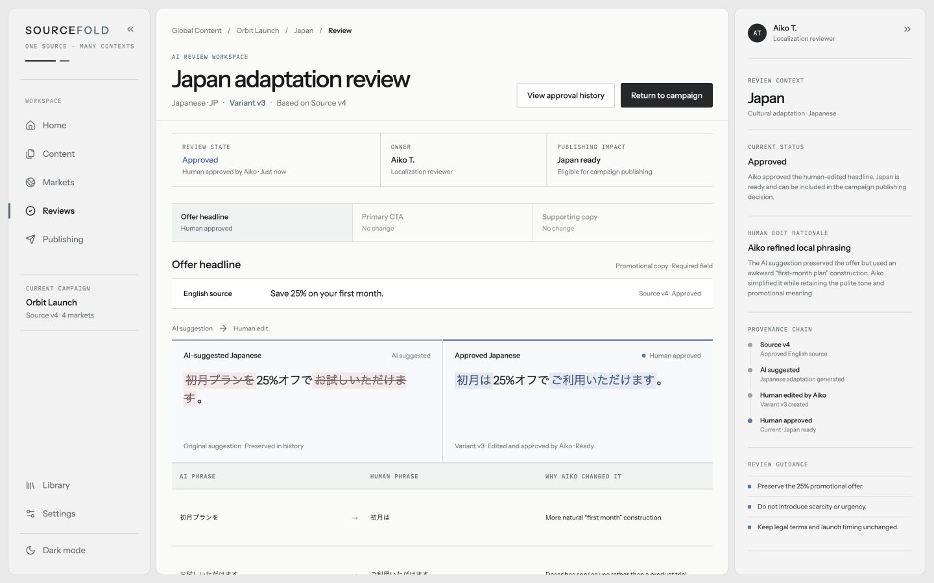Click the HUMAN PHRASE column header
The image size is (934, 583).
pos(394,476)
